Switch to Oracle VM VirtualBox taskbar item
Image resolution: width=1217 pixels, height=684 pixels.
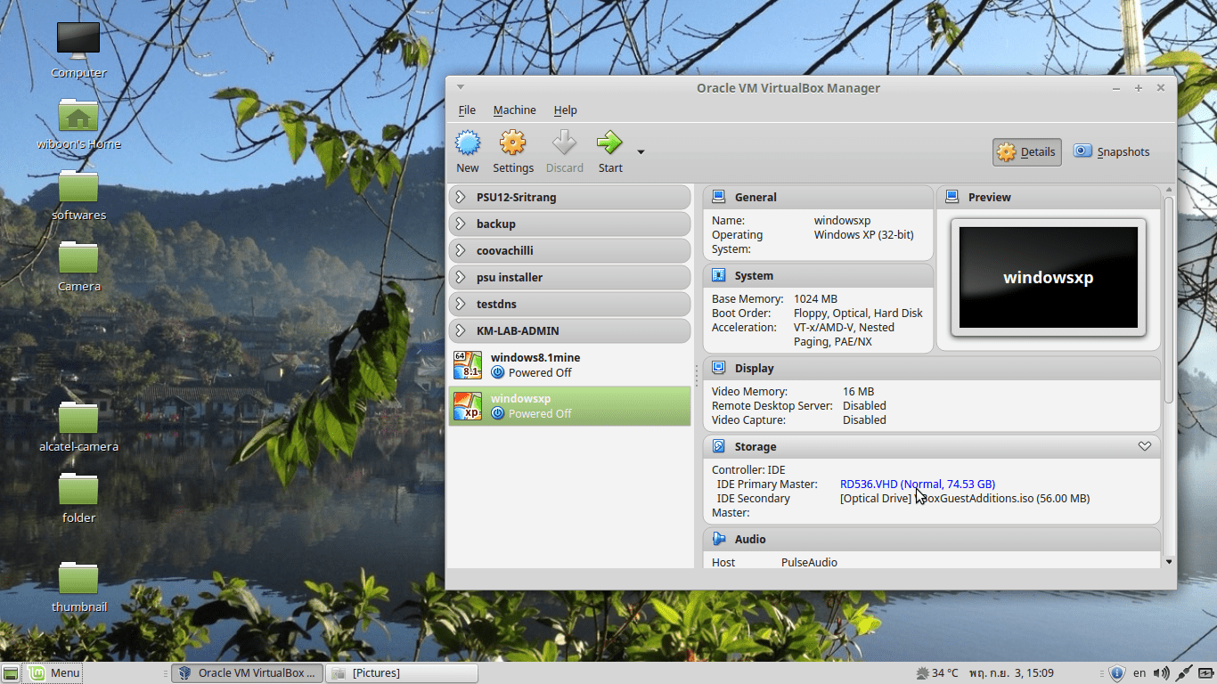point(247,673)
